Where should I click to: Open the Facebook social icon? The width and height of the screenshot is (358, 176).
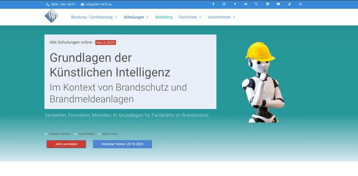213,4
